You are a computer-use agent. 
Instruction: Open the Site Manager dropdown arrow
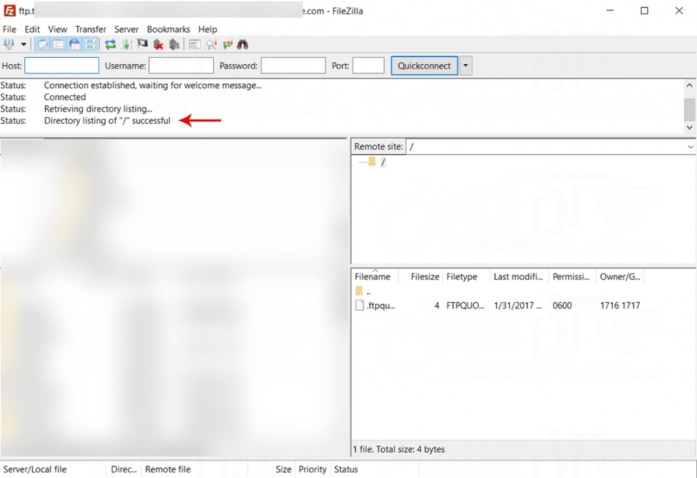(24, 44)
